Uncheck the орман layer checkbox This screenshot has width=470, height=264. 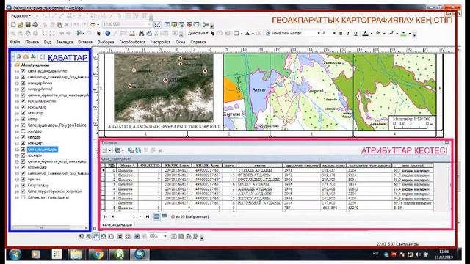pos(23,179)
